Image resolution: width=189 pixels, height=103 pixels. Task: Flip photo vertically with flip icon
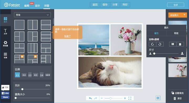pos(180,44)
